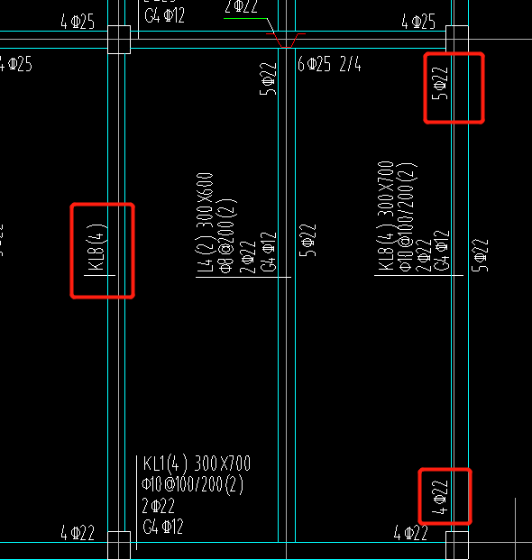Click horizontal "Φ10@100/200(2)" under KL1(4)
The image size is (532, 560).
coord(193,484)
